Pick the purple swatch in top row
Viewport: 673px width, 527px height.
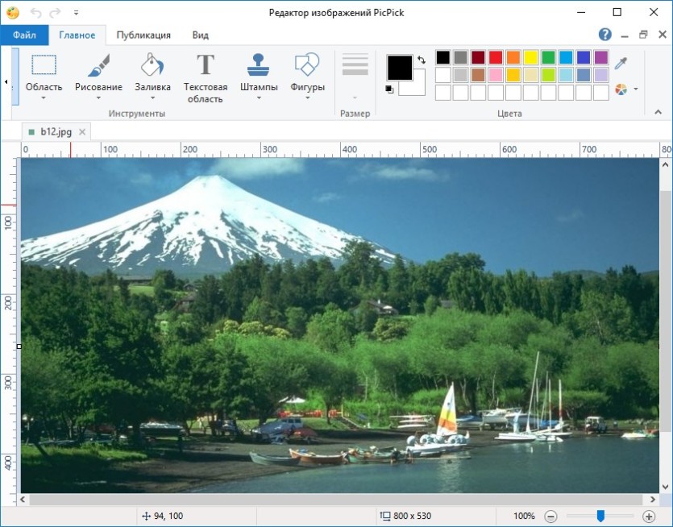(601, 57)
